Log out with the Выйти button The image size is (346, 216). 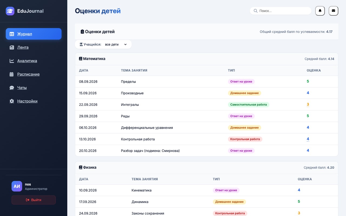(34, 200)
